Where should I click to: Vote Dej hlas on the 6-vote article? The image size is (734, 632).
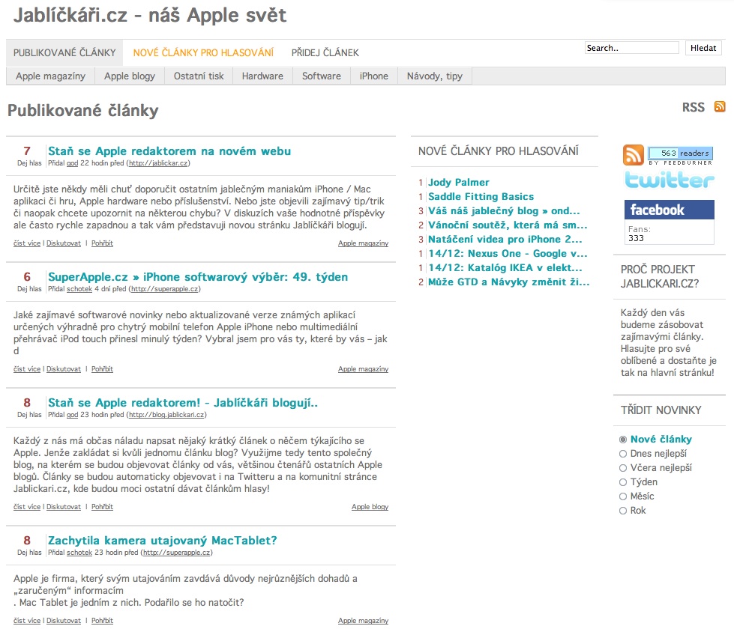point(29,289)
